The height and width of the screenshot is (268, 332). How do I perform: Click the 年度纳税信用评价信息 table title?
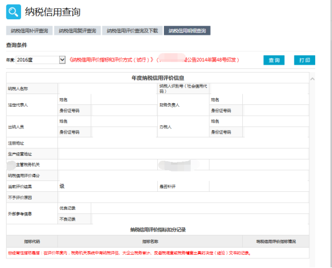158,78
